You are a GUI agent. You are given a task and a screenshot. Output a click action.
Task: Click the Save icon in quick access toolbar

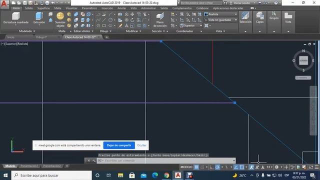point(24,3)
